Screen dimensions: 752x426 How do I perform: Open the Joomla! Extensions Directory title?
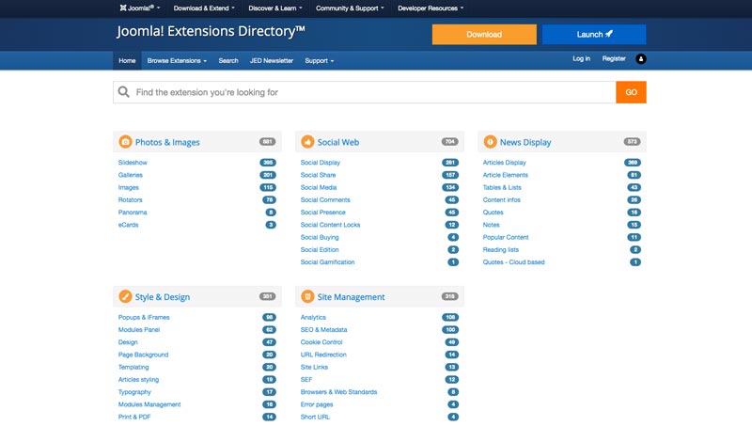pyautogui.click(x=211, y=32)
